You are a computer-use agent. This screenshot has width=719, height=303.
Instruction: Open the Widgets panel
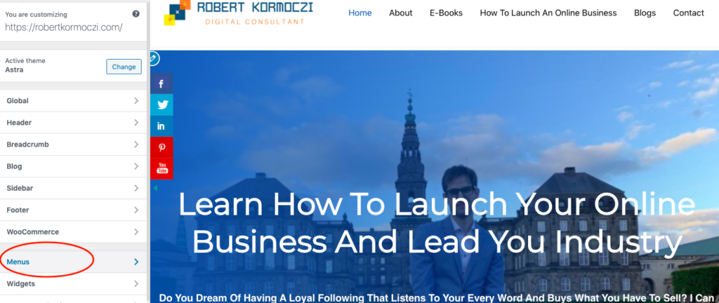click(73, 284)
